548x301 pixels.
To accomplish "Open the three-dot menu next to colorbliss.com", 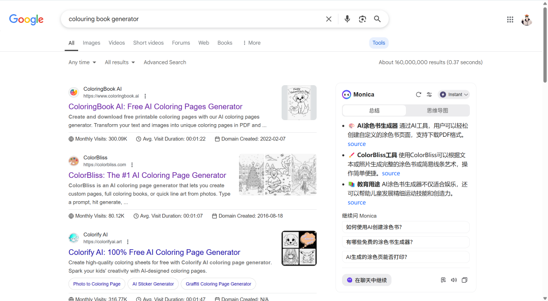I will click(x=132, y=165).
